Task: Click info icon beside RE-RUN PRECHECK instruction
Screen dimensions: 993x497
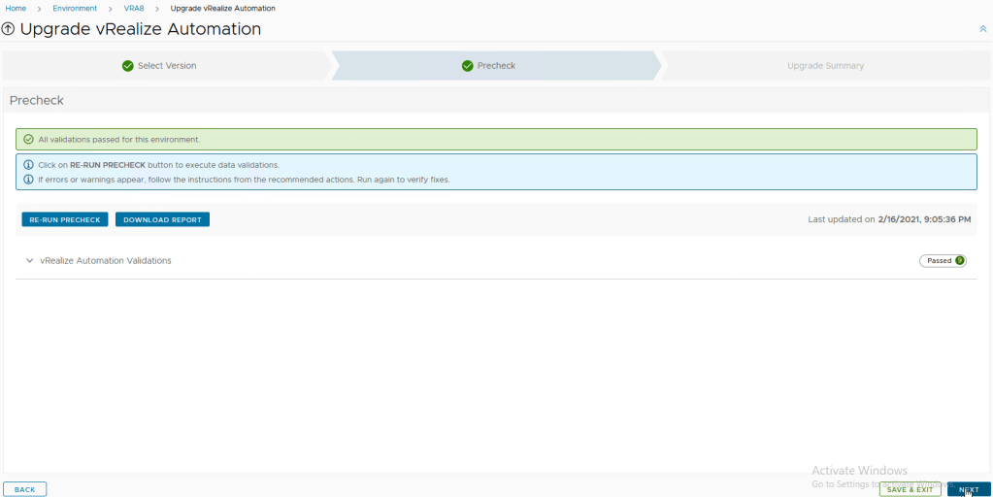Action: pyautogui.click(x=28, y=165)
